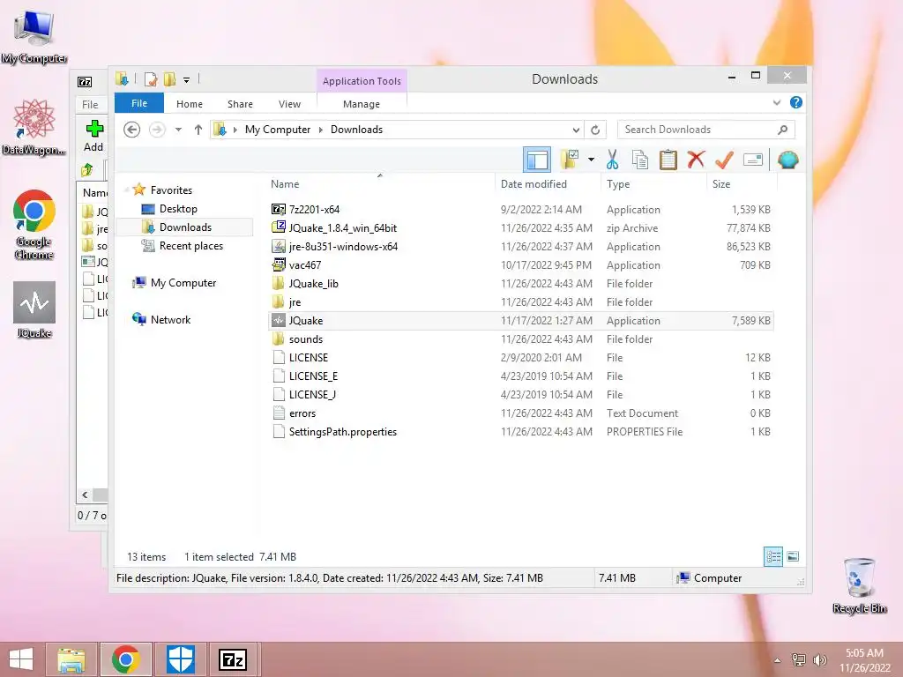Viewport: 903px width, 677px height.
Task: Click the Application Tools contextual tab
Action: pos(362,81)
